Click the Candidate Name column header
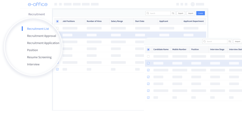 [161, 50]
